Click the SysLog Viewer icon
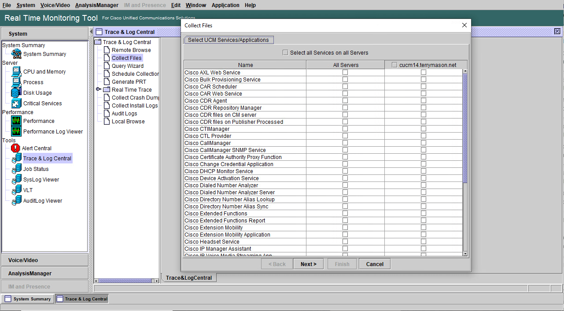This screenshot has height=311, width=564. pos(17,180)
